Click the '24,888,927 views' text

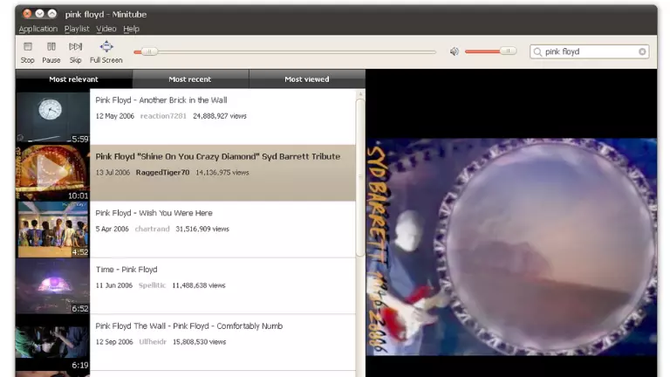point(220,116)
